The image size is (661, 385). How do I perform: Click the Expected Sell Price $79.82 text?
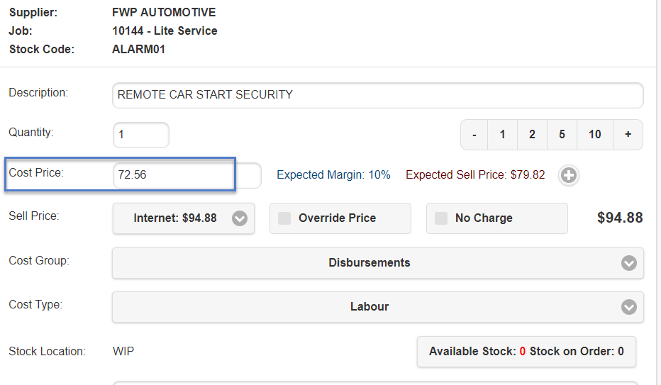pyautogui.click(x=475, y=175)
